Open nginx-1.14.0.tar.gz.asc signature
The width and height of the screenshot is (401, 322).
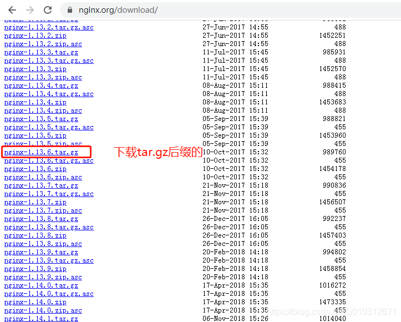click(x=49, y=294)
